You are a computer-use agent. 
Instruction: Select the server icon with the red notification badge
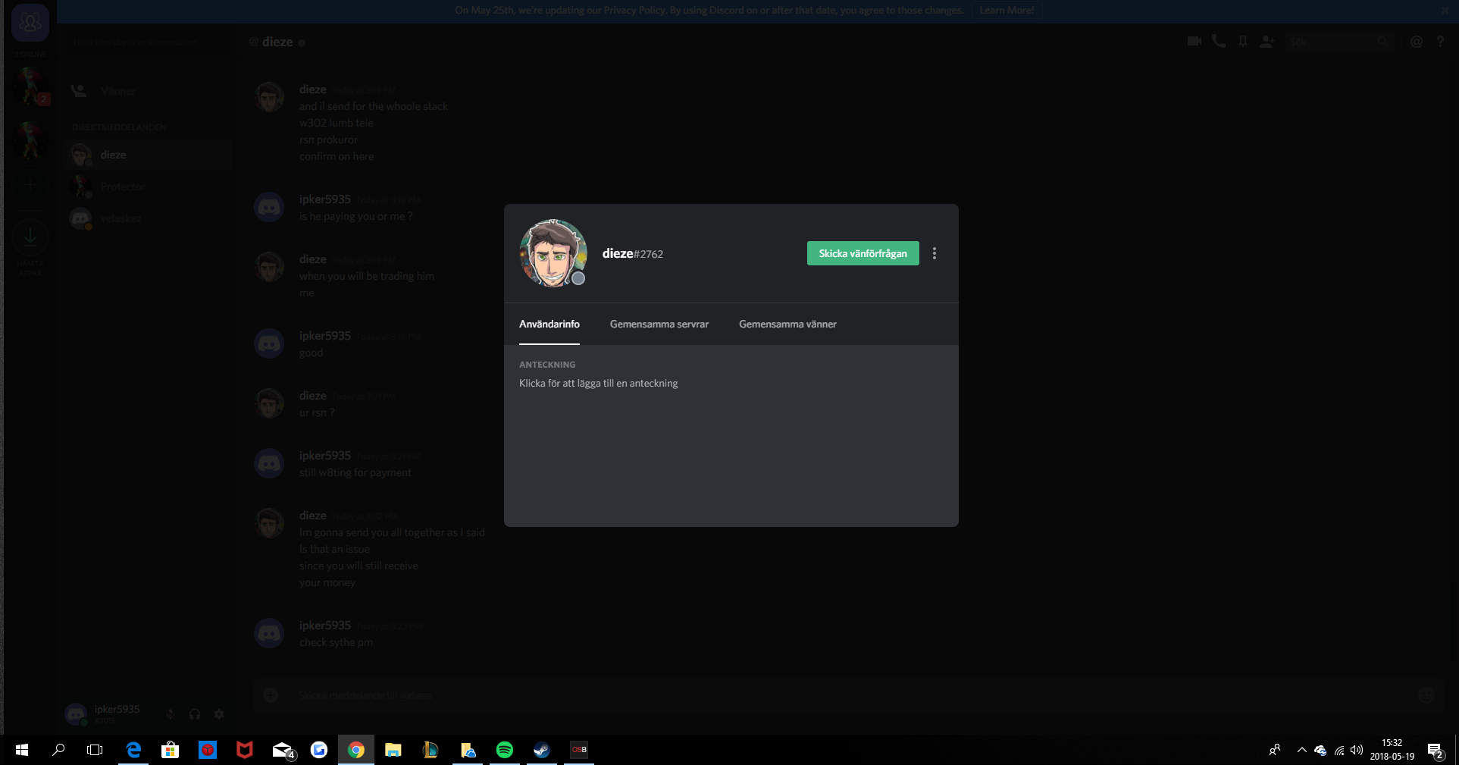[30, 86]
